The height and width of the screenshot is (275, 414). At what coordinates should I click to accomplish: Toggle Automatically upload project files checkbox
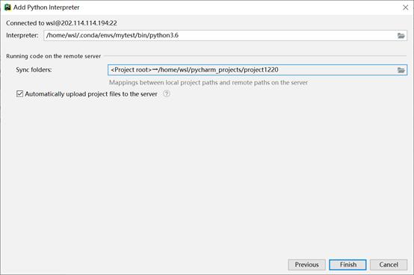[x=19, y=93]
